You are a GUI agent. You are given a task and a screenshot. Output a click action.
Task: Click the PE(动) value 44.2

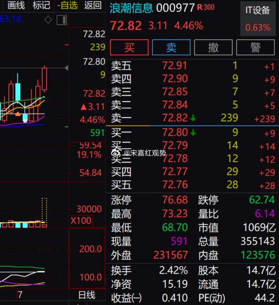265,298
